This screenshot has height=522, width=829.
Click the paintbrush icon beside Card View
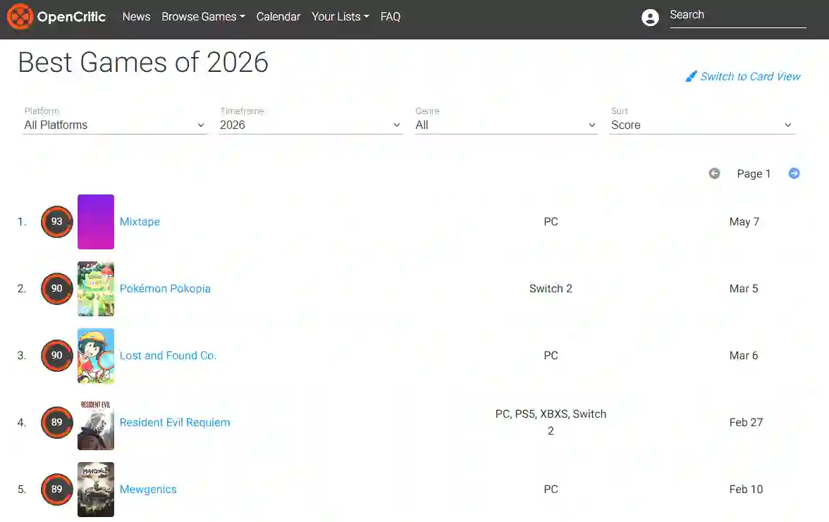click(x=691, y=77)
